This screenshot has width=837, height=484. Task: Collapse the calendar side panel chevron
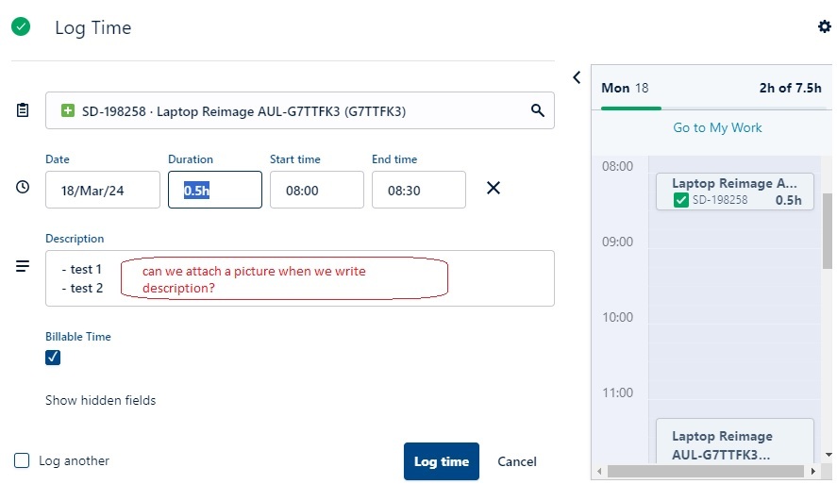tap(577, 77)
